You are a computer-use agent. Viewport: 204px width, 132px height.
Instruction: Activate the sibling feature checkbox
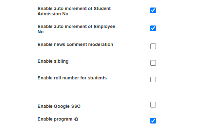[x=153, y=63]
